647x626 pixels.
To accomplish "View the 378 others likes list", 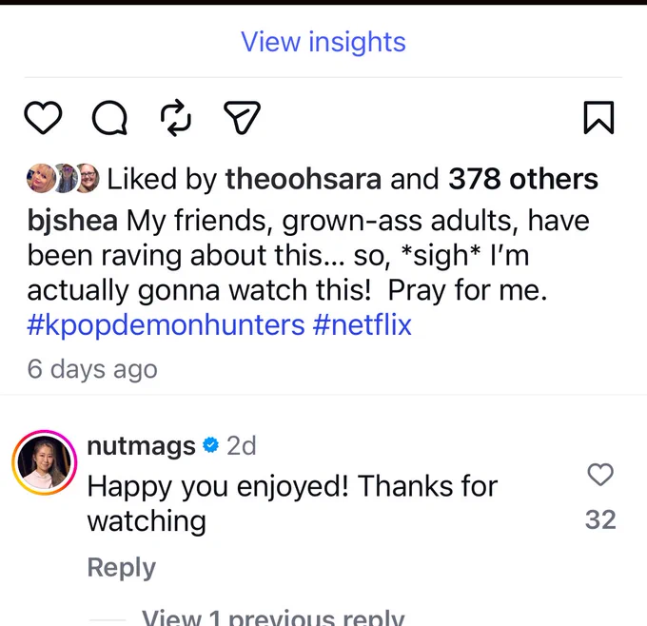I will pyautogui.click(x=523, y=179).
